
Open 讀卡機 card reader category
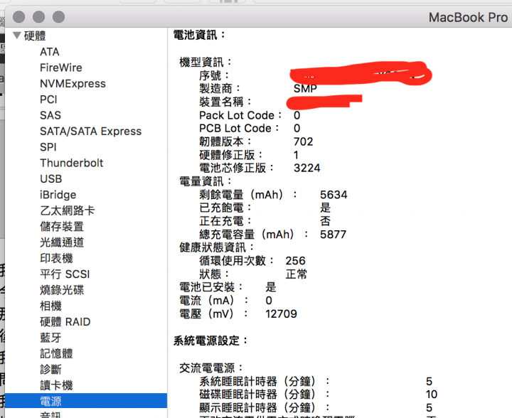pos(56,385)
